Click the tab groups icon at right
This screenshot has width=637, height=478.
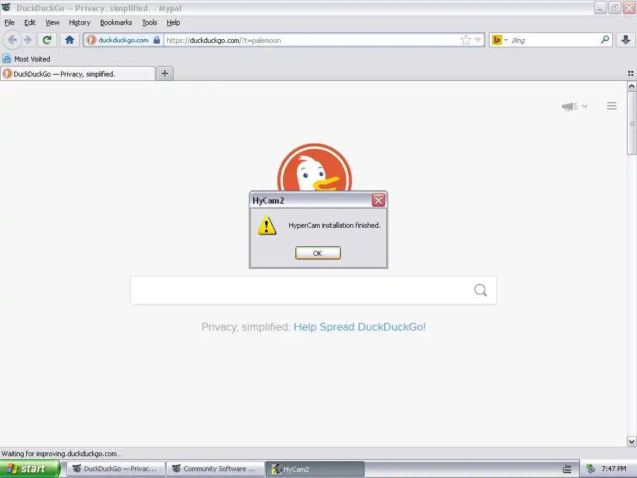(631, 73)
